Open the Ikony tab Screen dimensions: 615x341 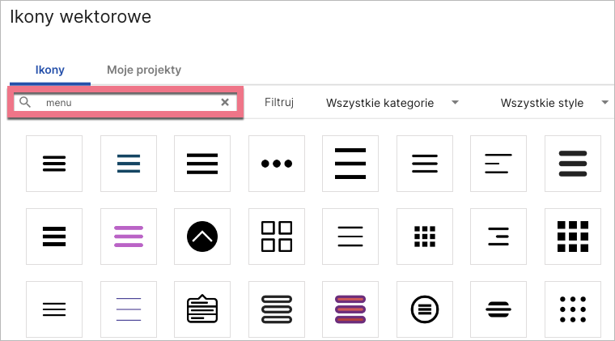(x=50, y=70)
